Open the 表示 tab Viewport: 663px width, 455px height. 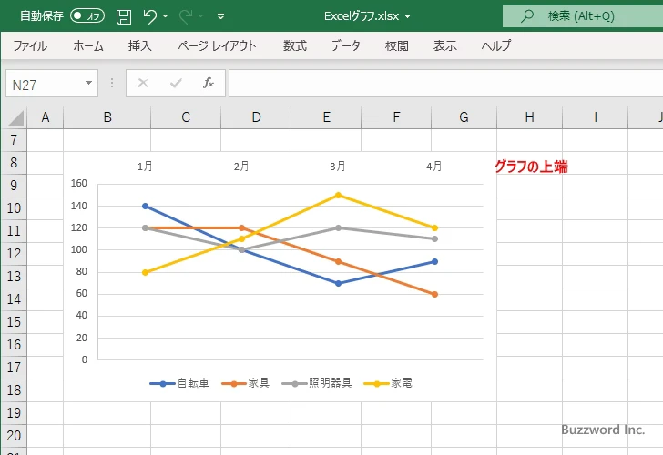(444, 45)
